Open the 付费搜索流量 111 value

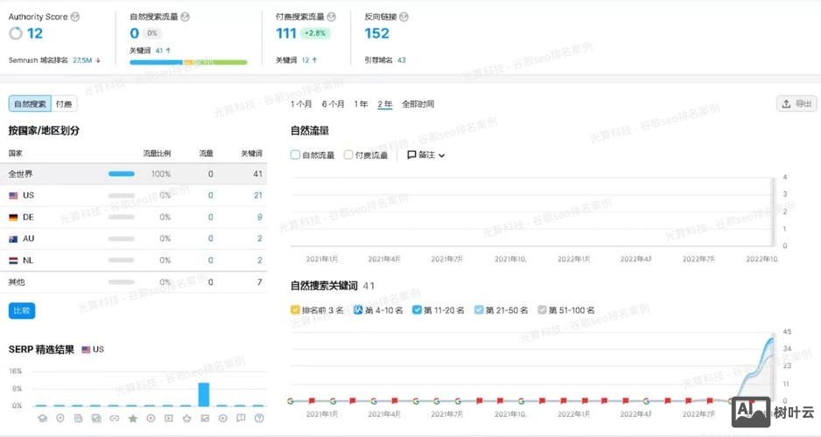[286, 33]
